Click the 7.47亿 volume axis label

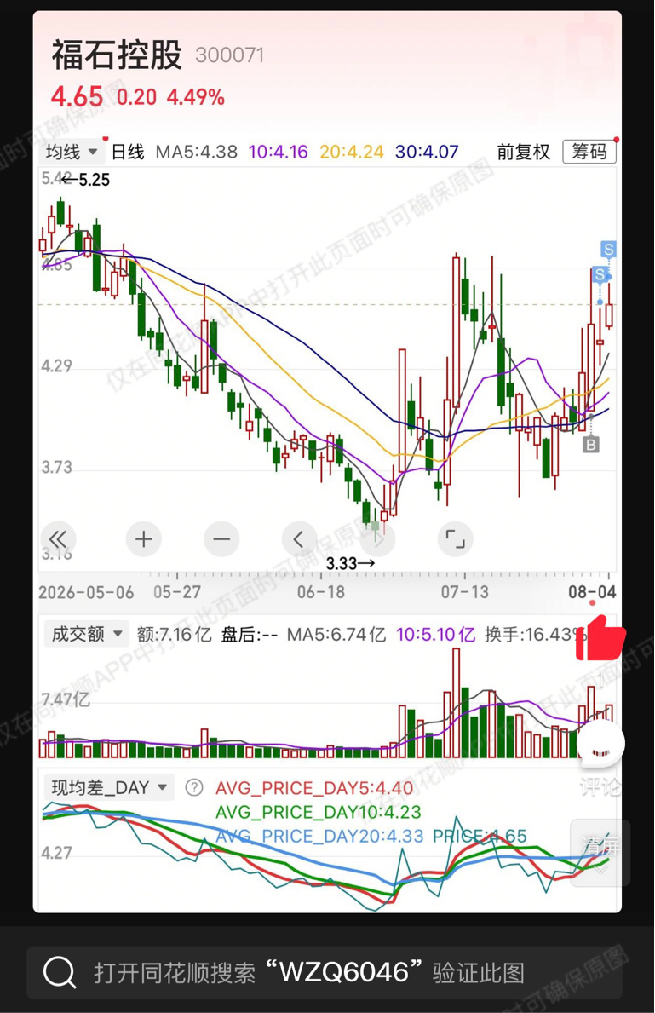(66, 699)
